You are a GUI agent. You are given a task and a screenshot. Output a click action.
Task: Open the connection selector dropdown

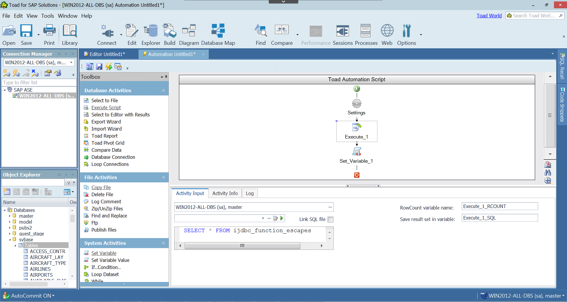coord(71,62)
